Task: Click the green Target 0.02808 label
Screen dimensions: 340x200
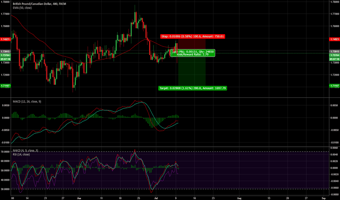Action: (x=193, y=88)
